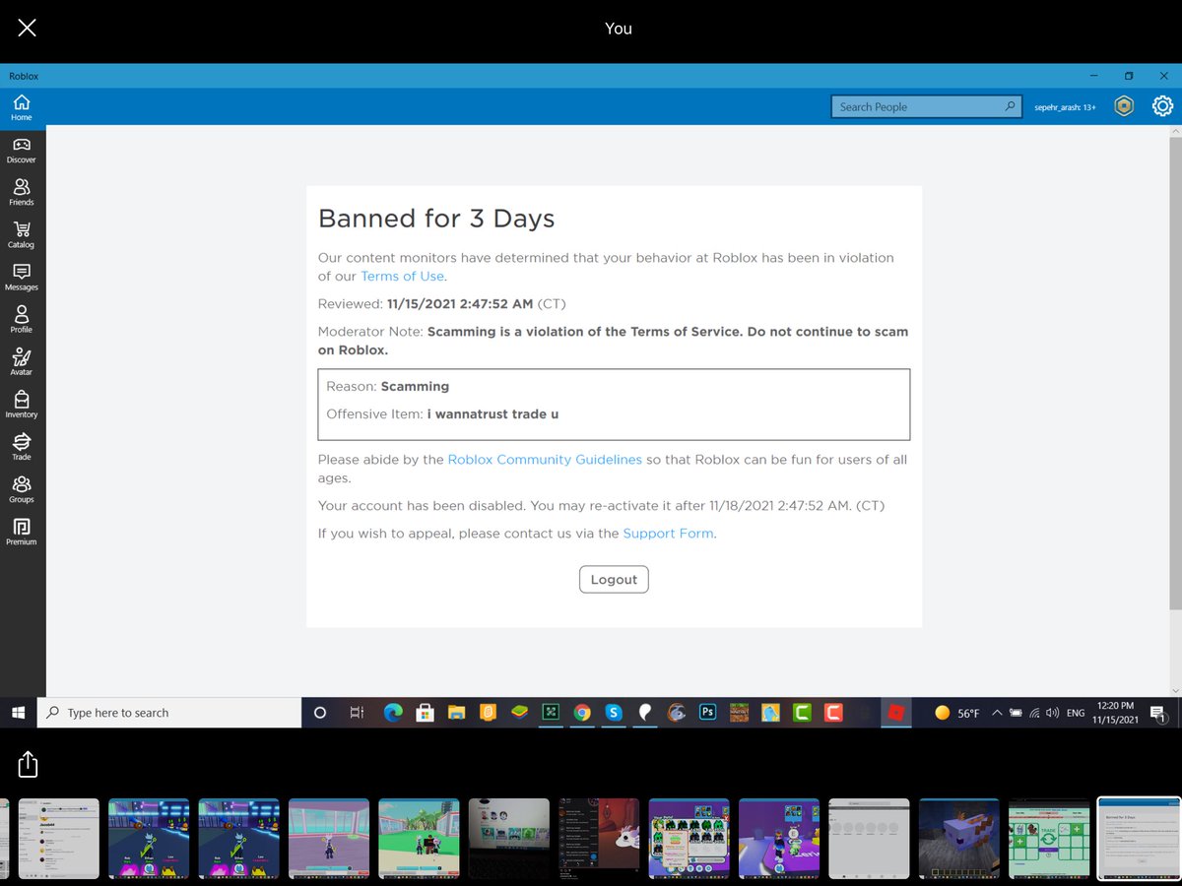Open Google Chrome from the taskbar

tap(582, 712)
